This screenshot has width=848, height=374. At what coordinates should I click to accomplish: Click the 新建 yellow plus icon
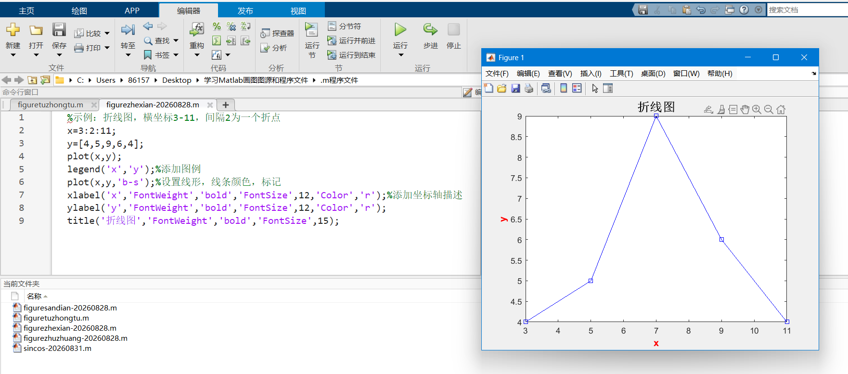click(13, 29)
